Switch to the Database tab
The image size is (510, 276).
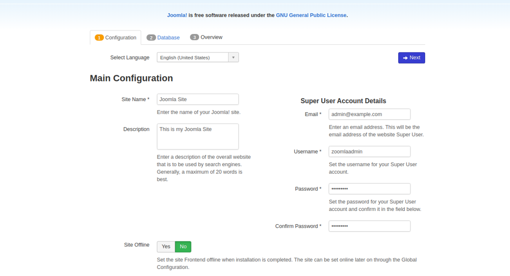(163, 38)
